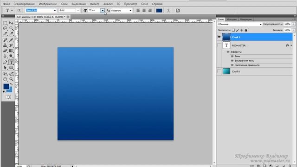The image size is (297, 167).
Task: Open the tool preset picker arrow
Action: pyautogui.click(x=12, y=10)
